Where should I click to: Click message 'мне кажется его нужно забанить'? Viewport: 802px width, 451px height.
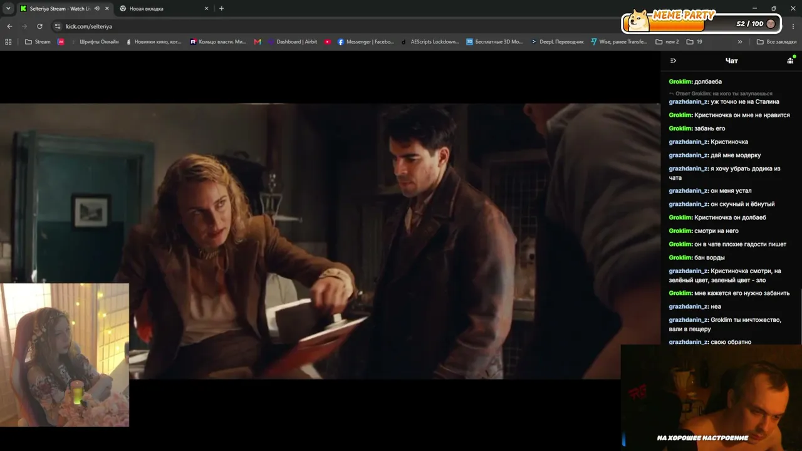742,293
